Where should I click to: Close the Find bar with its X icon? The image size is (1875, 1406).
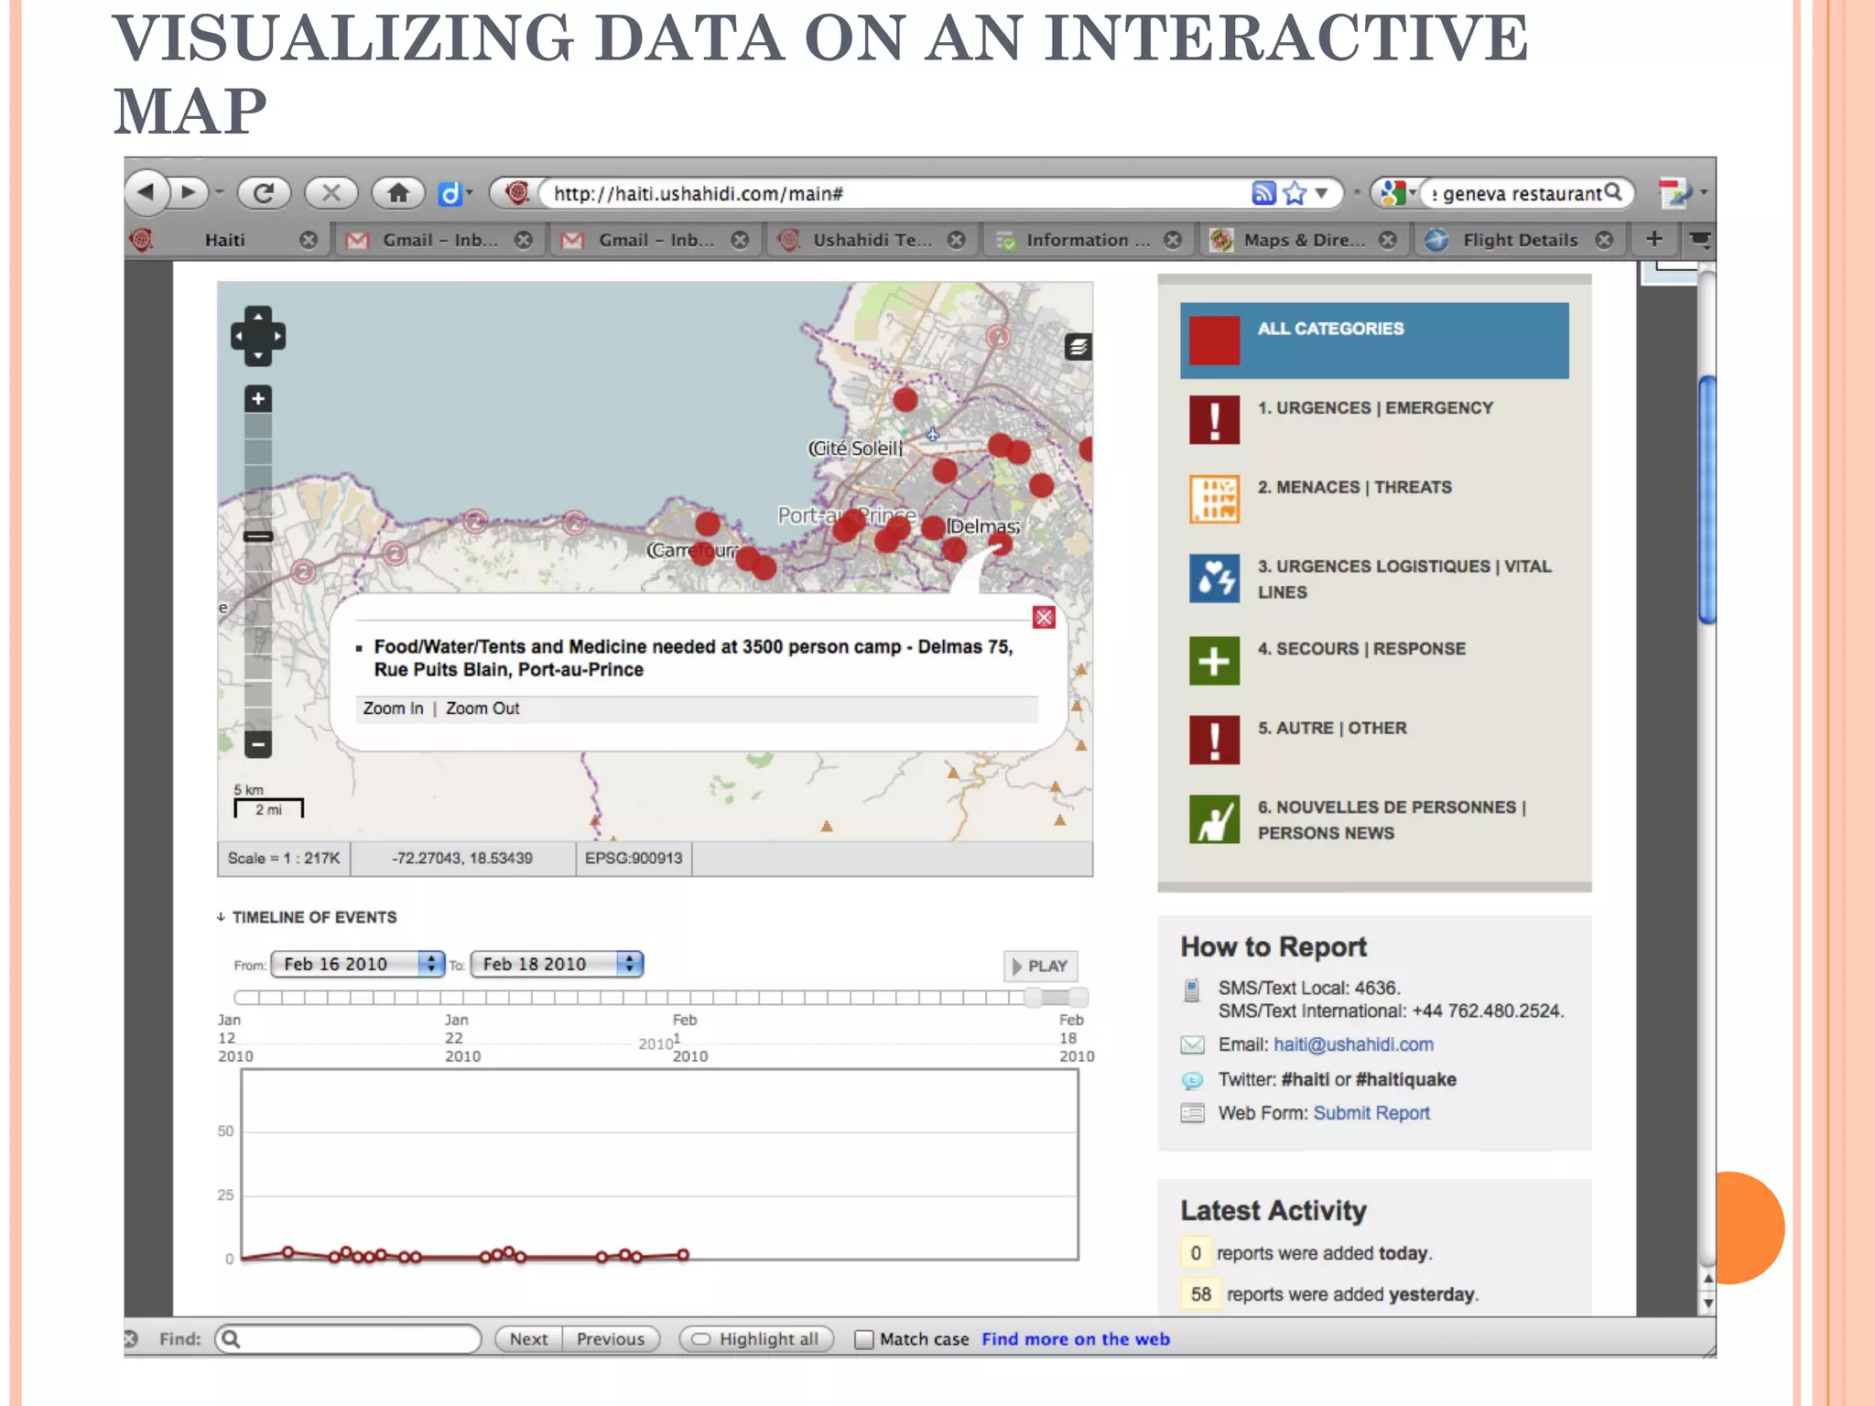click(130, 1338)
